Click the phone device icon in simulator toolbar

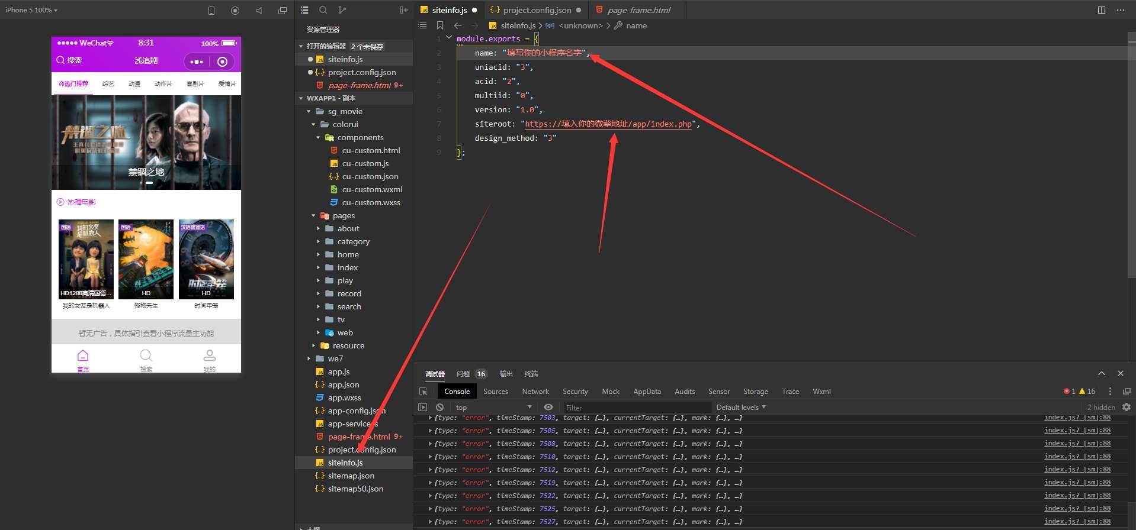(x=211, y=10)
